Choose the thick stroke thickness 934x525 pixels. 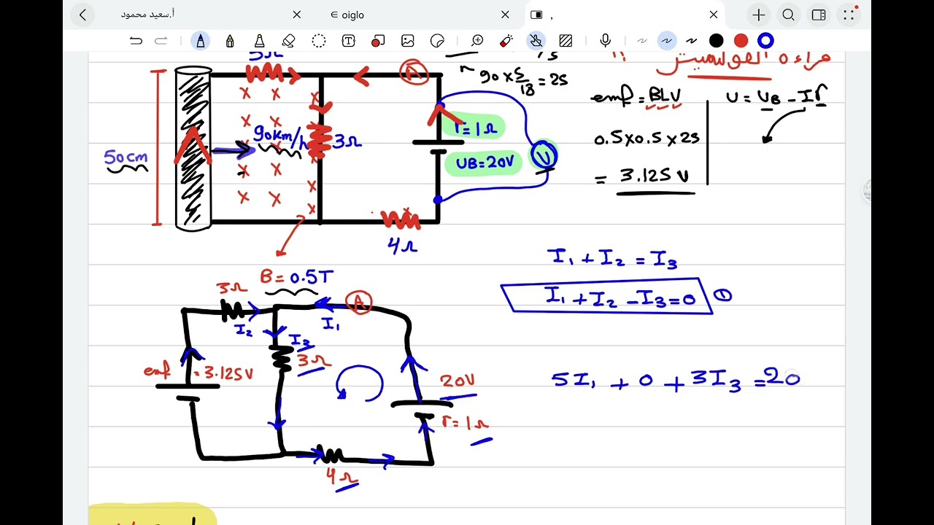point(692,41)
